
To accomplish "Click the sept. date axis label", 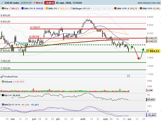I will coord(106,119).
